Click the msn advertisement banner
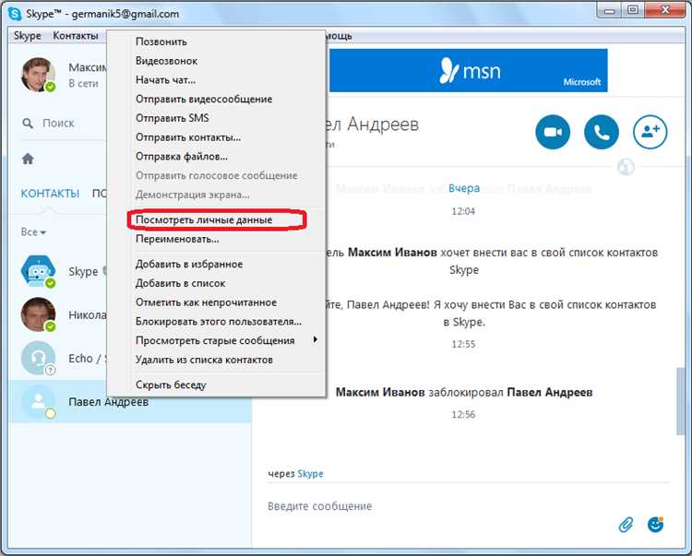Viewport: 692px width, 556px height. tap(468, 71)
